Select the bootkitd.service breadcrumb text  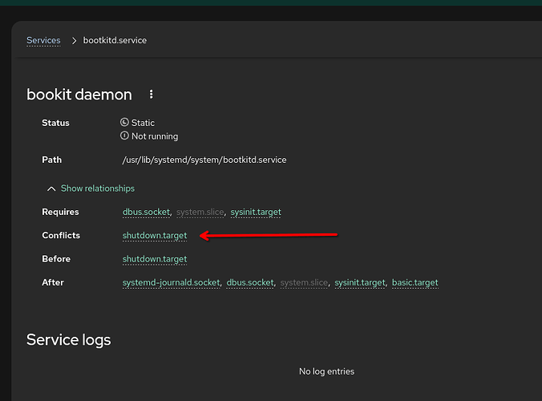115,40
